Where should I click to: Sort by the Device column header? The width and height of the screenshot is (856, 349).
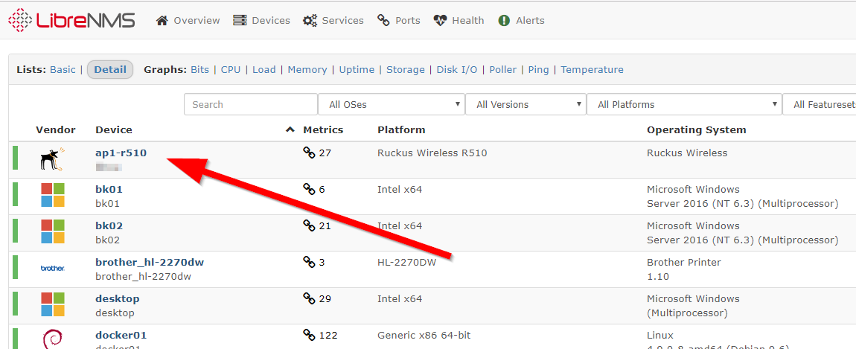114,130
